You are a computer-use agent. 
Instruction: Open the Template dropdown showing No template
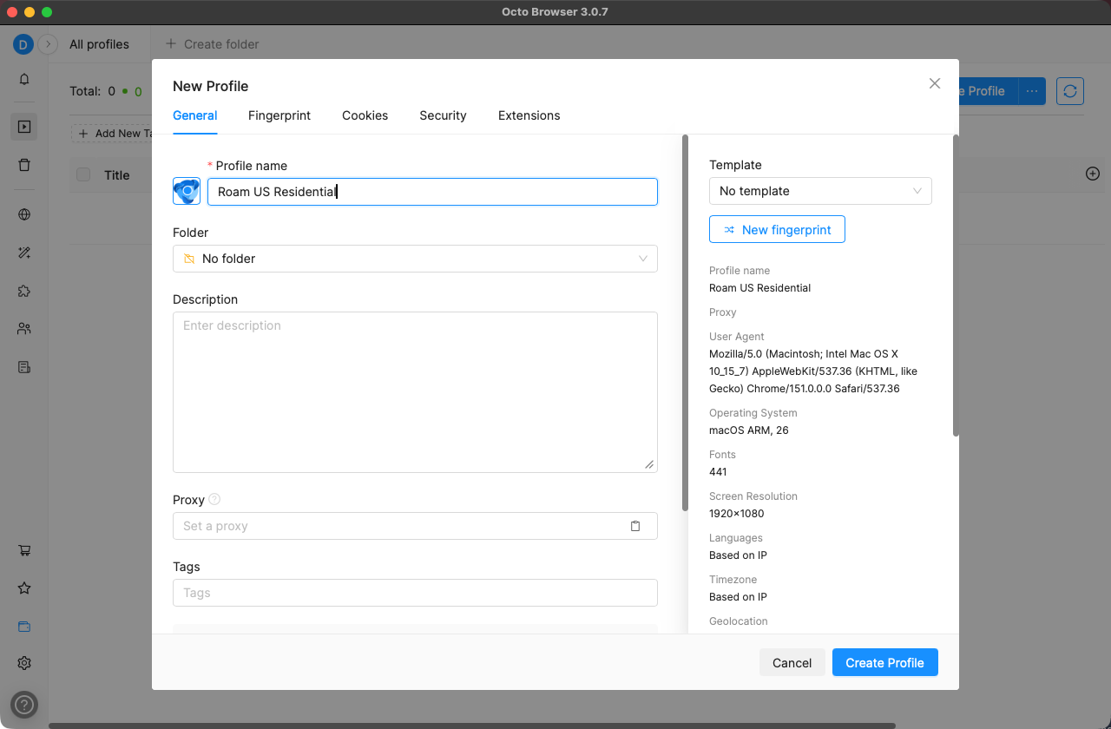820,191
